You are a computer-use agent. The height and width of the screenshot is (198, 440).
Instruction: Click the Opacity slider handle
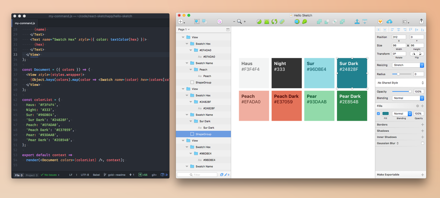tap(410, 91)
